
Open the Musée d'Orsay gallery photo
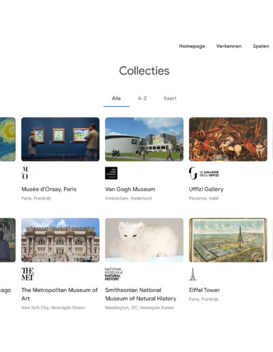point(60,139)
